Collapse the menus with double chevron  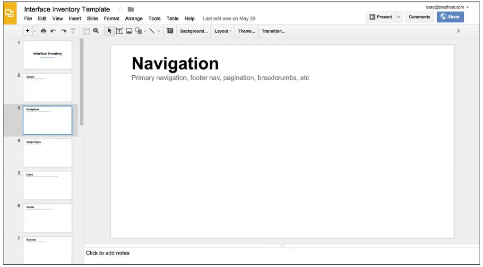point(458,31)
